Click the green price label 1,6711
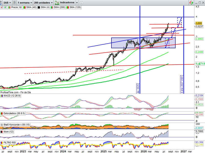Image resolution: width=205 pixels, height=153 pixels. [x=200, y=64]
